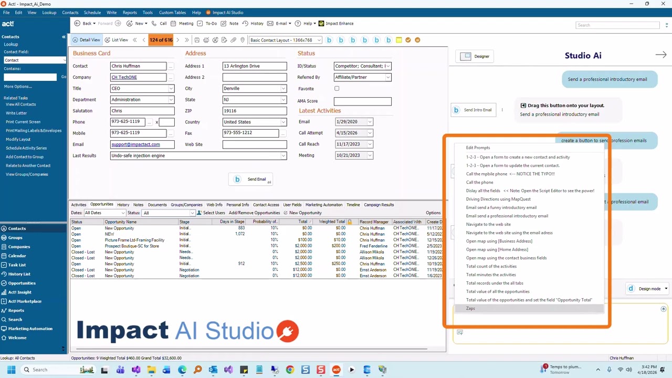Screen dimensions: 672x378
Task: Click the Designer button in Studio Ai
Action: click(475, 56)
